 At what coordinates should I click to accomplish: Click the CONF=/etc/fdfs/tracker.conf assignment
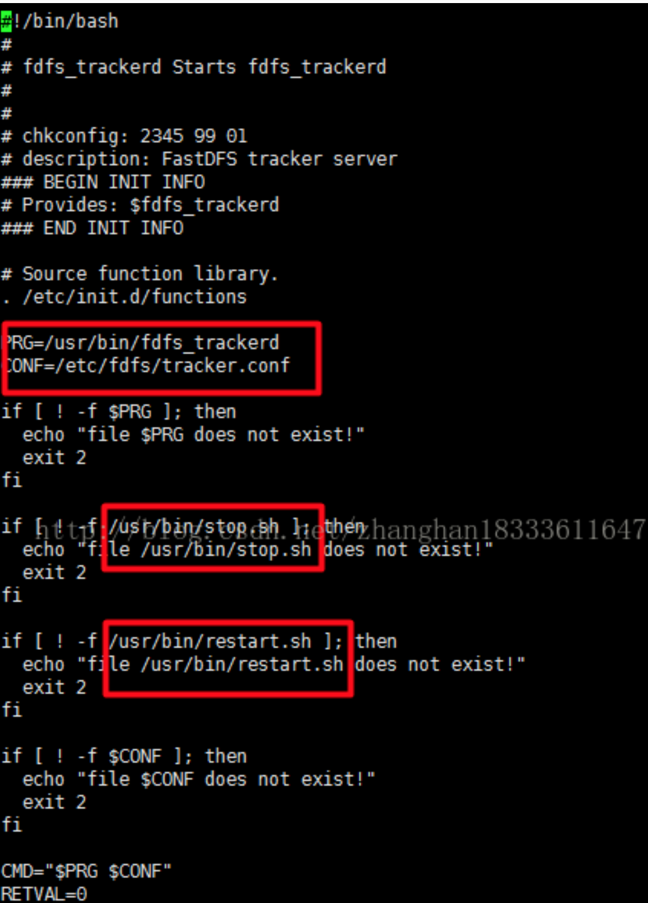(147, 366)
